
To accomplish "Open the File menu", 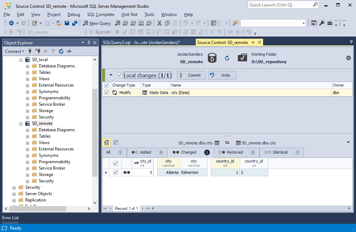I will [7, 15].
